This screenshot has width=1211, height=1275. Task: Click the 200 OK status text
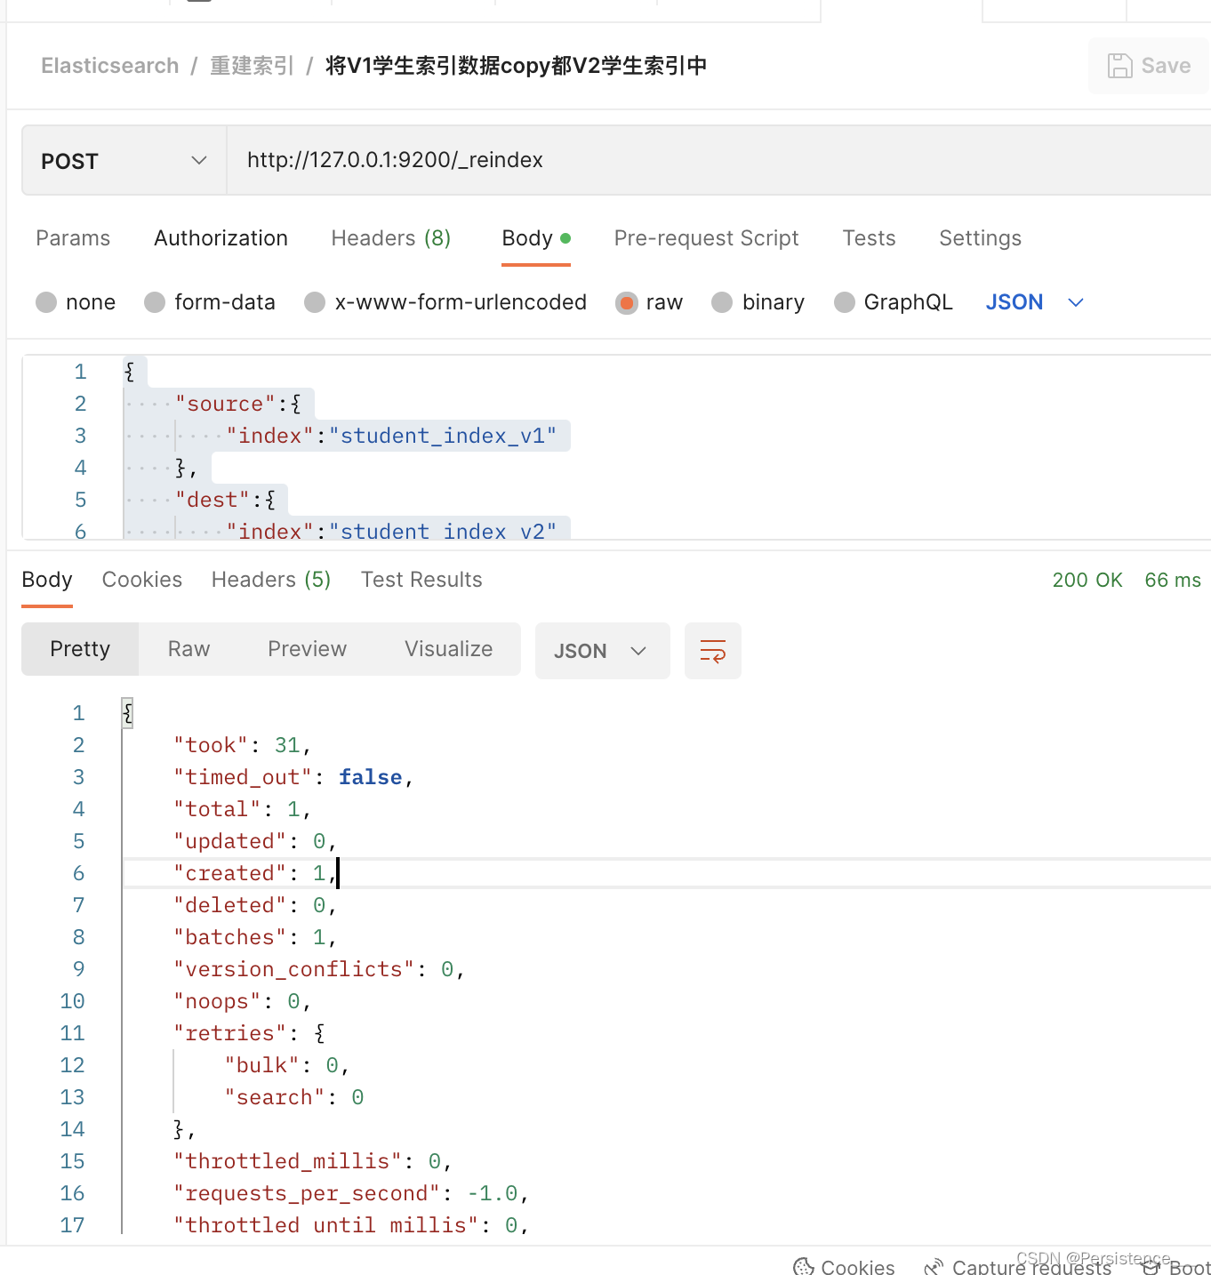(x=1087, y=580)
